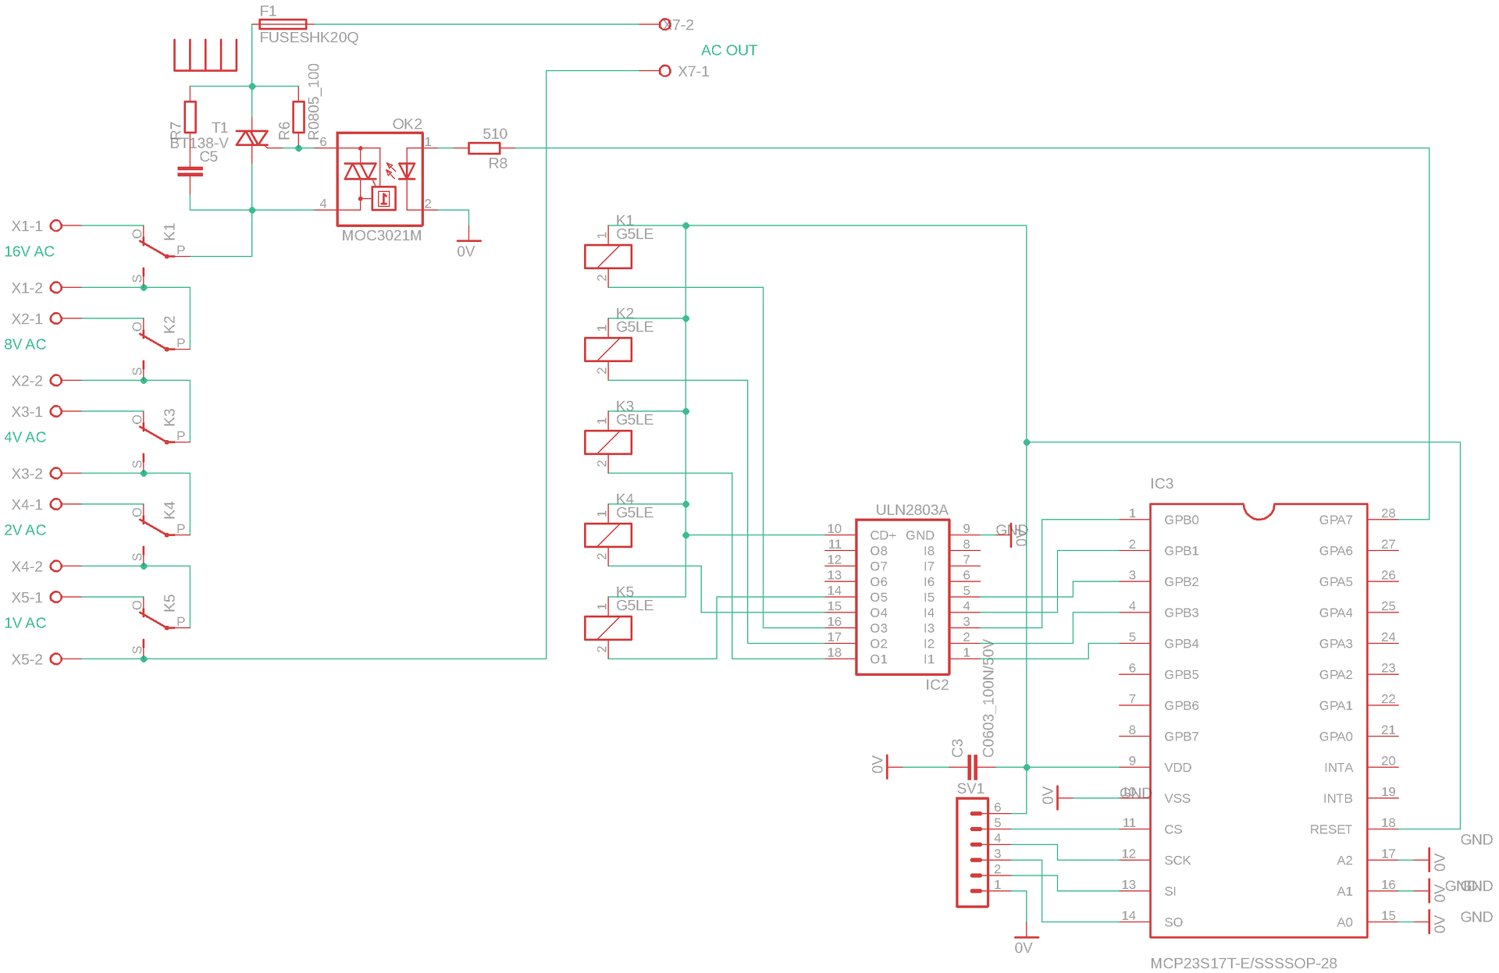This screenshot has width=1499, height=973.
Task: Select the MCP23S17 IC3 chip body
Action: (1258, 720)
